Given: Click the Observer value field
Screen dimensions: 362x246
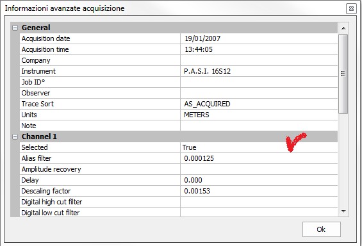Looking at the screenshot, I should pos(259,93).
